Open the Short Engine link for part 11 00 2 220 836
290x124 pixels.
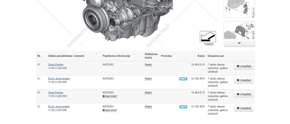[56, 65]
